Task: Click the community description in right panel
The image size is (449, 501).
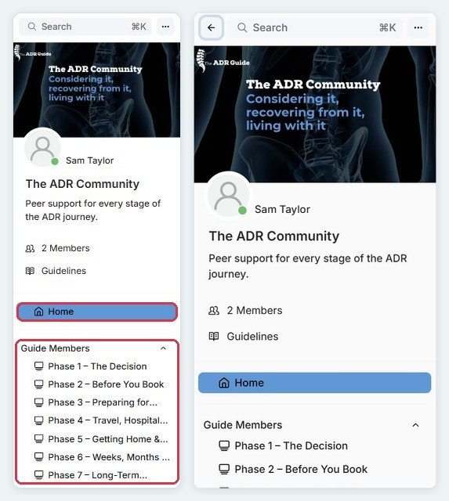Action: pyautogui.click(x=308, y=266)
